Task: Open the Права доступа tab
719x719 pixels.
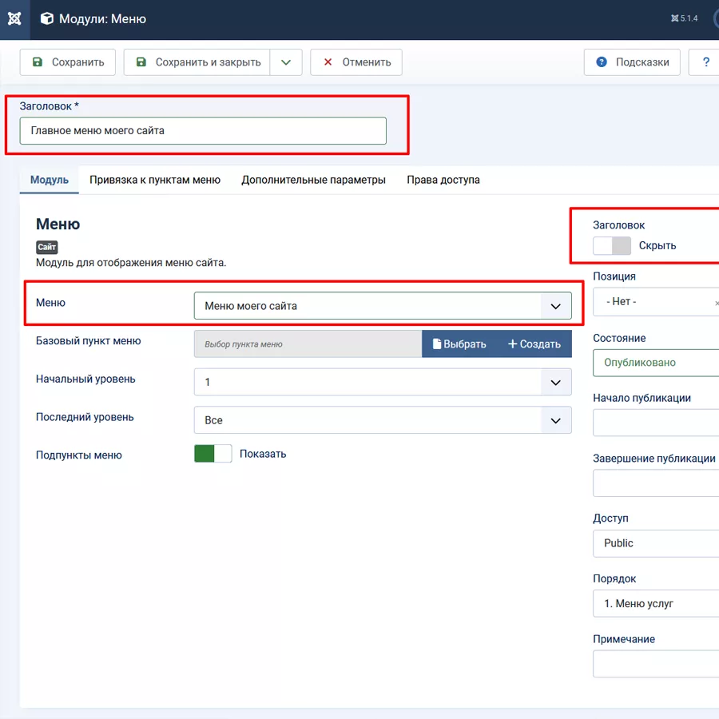Action: click(443, 181)
